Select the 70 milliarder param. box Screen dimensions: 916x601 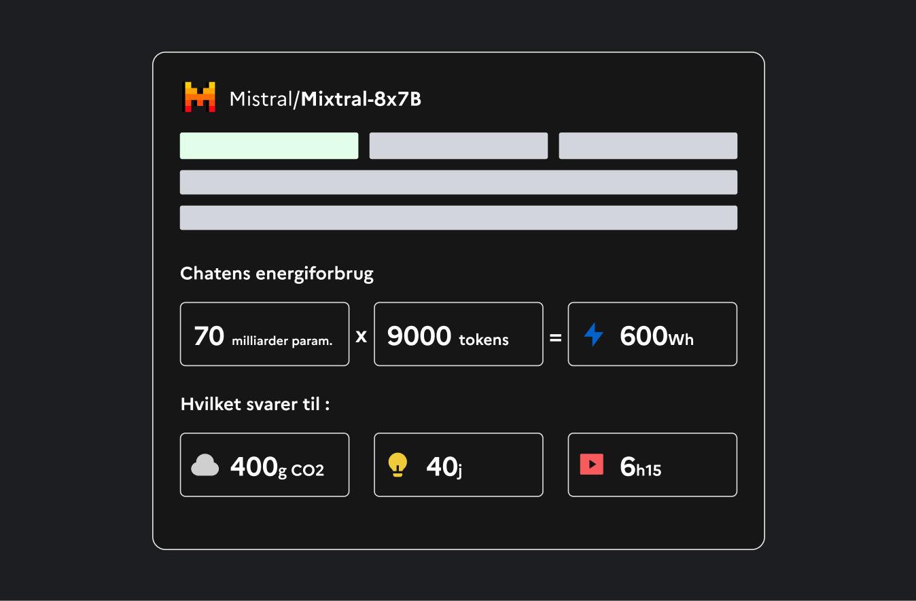(264, 334)
